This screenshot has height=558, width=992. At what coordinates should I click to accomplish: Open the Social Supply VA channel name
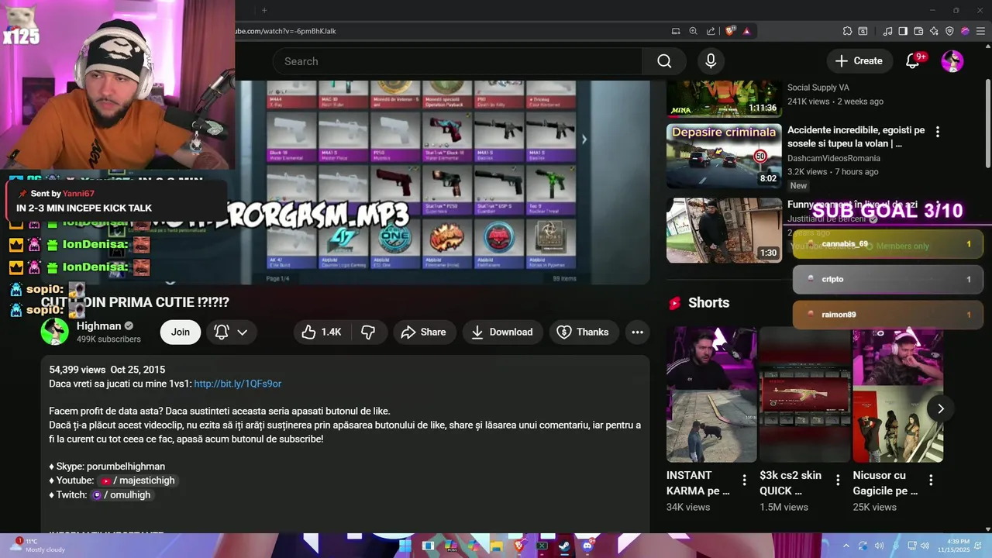(x=818, y=88)
